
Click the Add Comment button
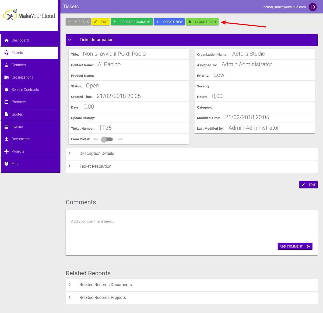pos(295,246)
